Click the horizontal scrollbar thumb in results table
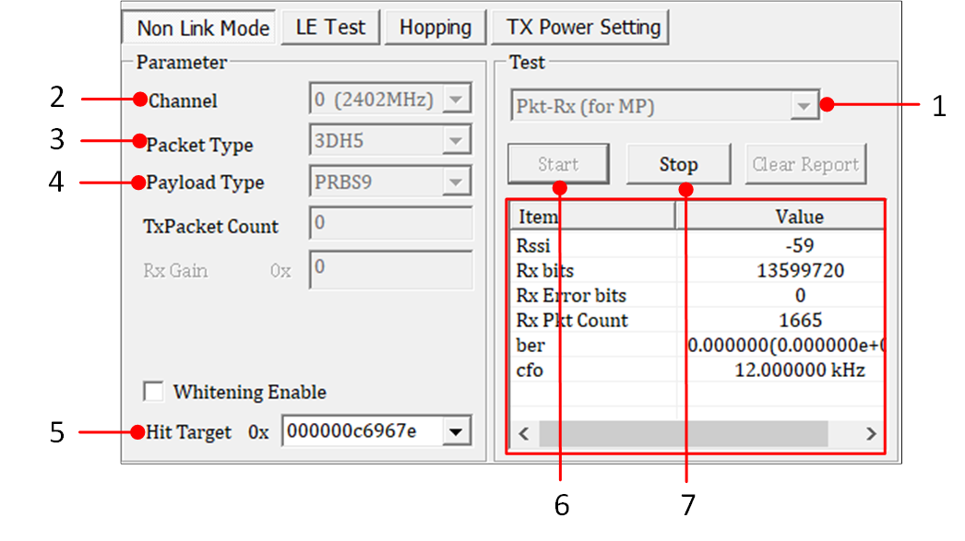Image resolution: width=965 pixels, height=541 pixels. tap(683, 434)
